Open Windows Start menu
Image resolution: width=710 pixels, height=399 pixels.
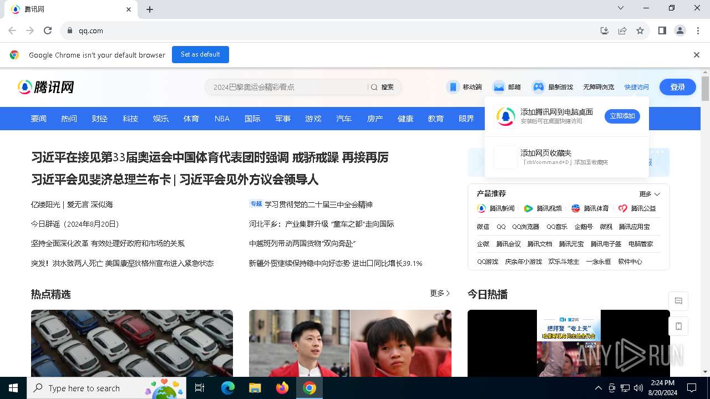13,388
